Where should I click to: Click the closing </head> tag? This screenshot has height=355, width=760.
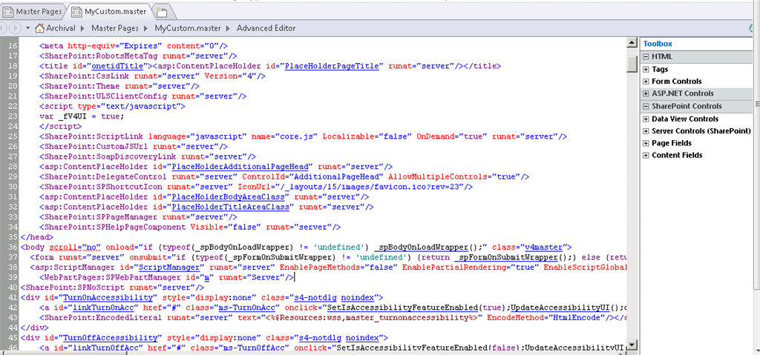coord(36,237)
